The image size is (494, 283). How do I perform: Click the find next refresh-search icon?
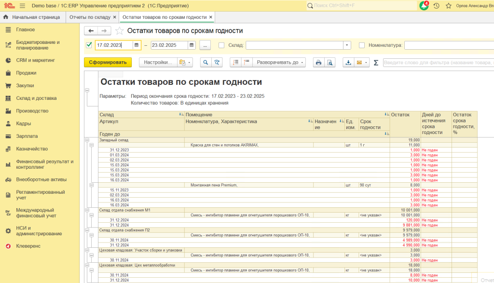217,62
